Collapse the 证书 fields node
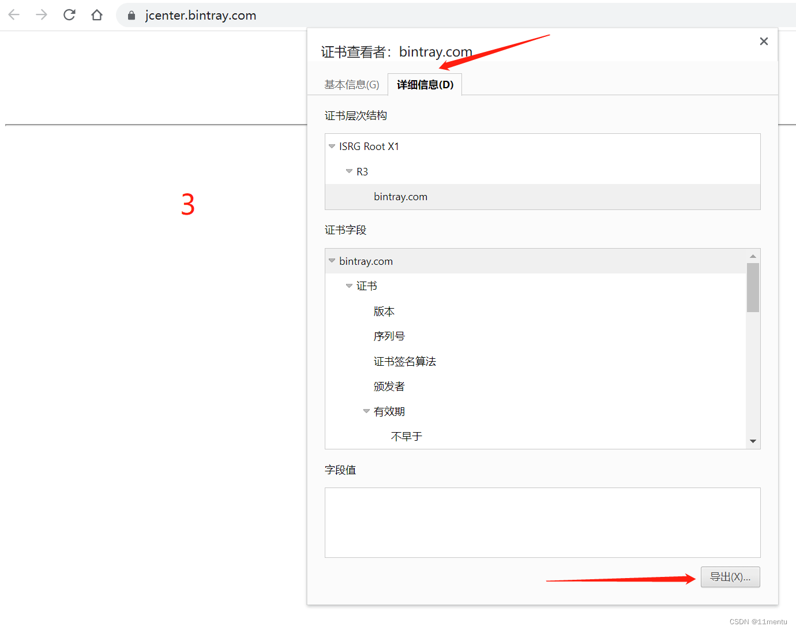Viewport: 796px width, 630px height. pos(349,286)
